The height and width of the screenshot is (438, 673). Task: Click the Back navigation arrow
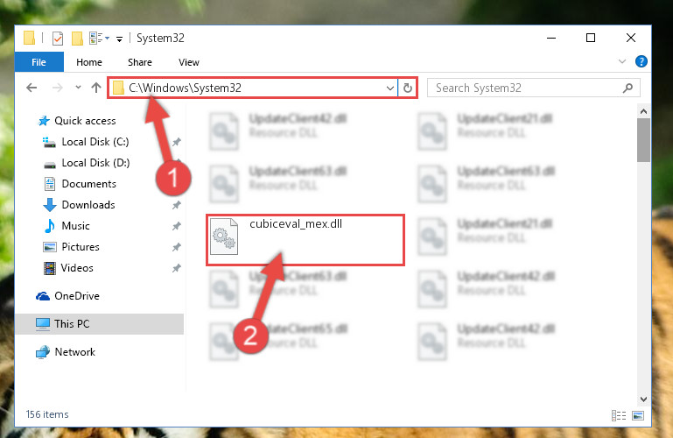pos(32,88)
